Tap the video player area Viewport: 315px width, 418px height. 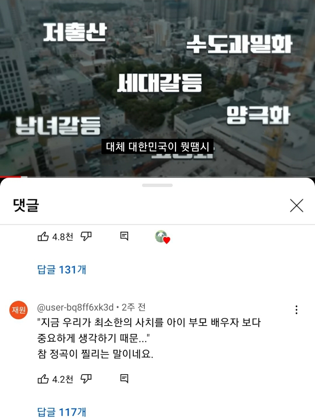click(157, 88)
